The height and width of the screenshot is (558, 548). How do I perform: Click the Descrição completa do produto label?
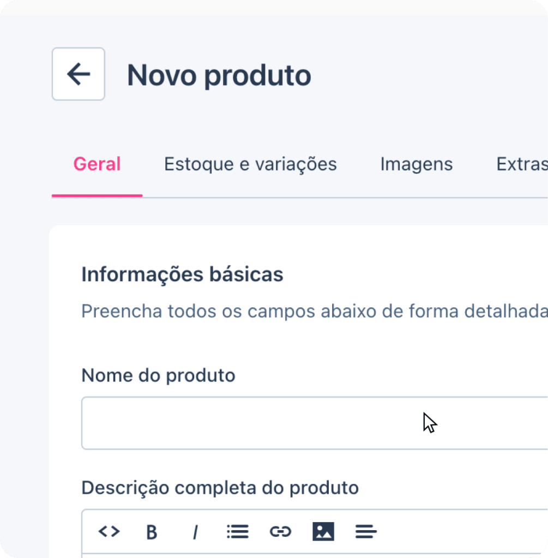tap(220, 488)
